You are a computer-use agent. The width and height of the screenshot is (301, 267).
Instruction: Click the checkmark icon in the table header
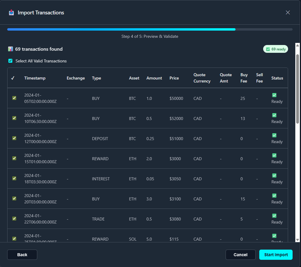(x=12, y=78)
